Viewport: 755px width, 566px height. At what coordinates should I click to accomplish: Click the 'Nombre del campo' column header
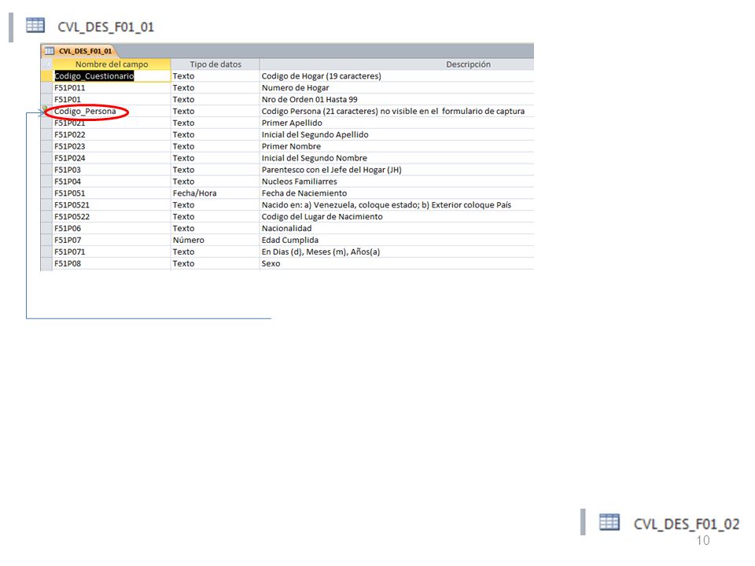(x=112, y=64)
